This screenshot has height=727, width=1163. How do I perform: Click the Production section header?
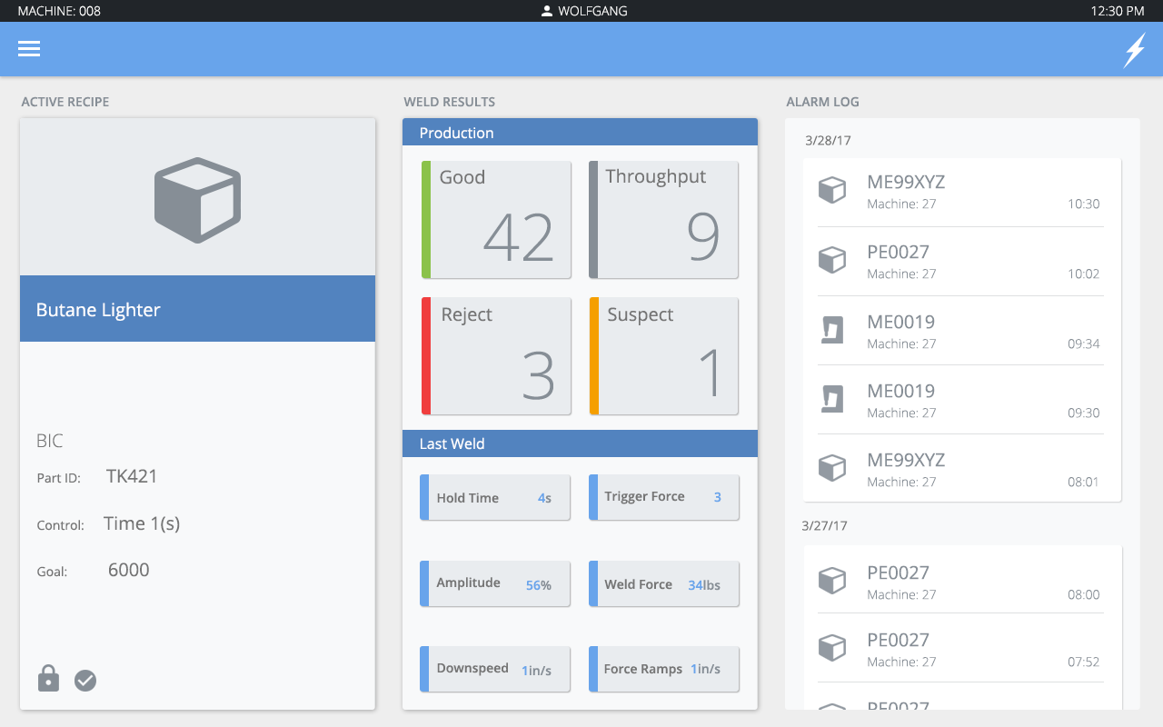point(580,133)
